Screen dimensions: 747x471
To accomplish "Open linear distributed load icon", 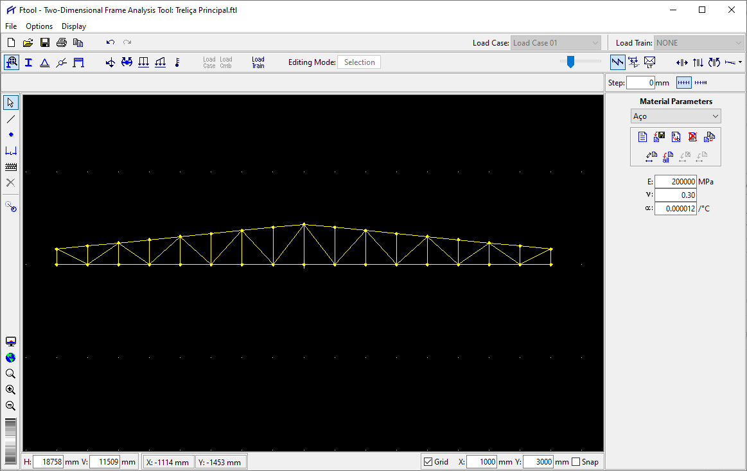I will [x=161, y=62].
